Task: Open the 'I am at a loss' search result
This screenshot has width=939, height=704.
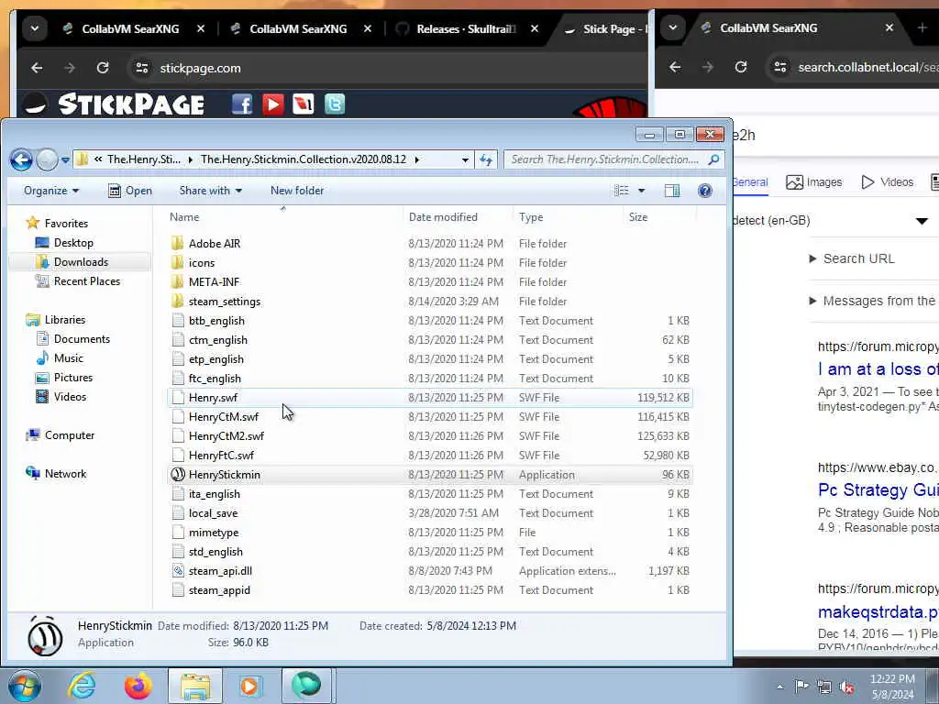Action: 878,368
